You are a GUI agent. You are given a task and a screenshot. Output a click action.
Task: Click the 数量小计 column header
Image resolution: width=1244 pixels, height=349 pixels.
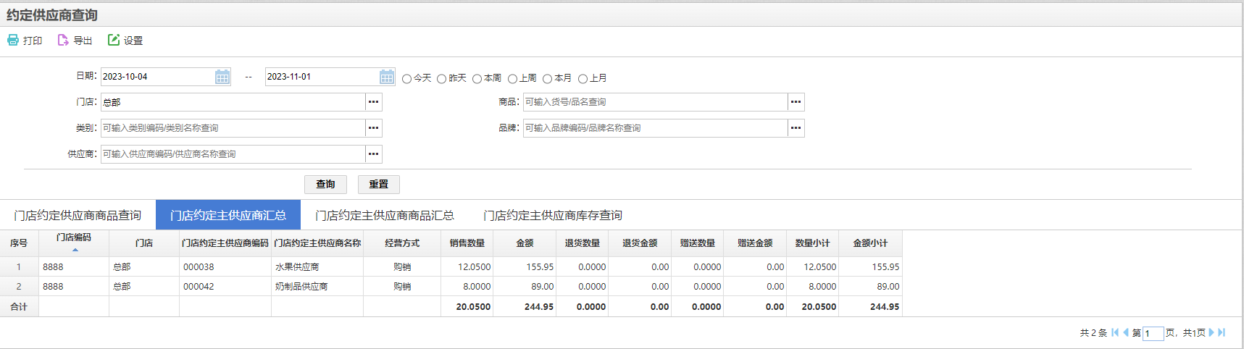pos(813,243)
